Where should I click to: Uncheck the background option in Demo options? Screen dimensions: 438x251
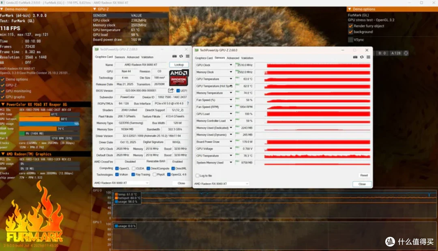coord(350,32)
